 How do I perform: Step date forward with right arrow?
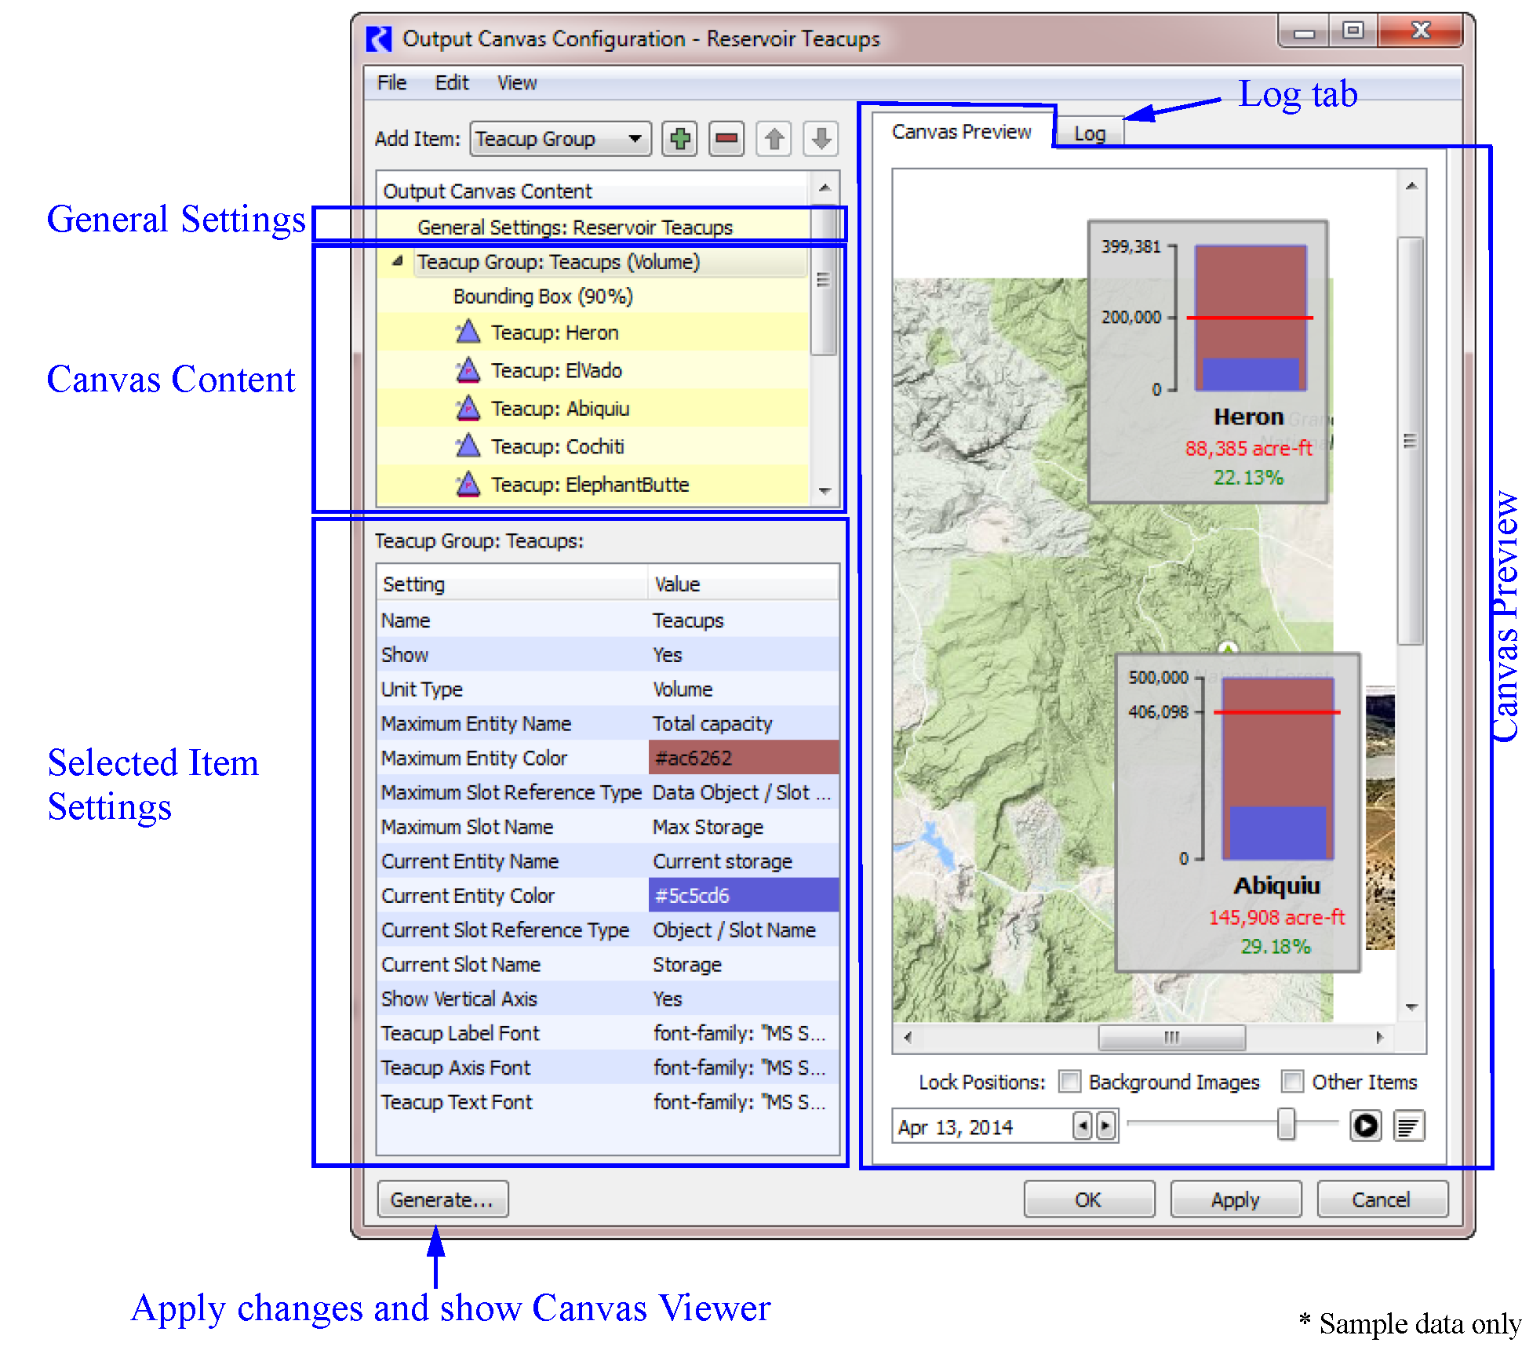point(1105,1126)
